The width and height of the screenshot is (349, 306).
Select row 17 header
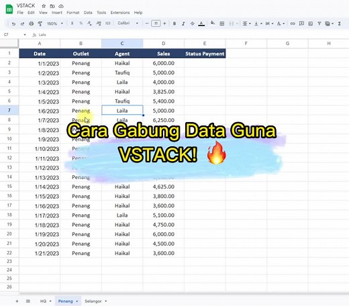pos(9,205)
